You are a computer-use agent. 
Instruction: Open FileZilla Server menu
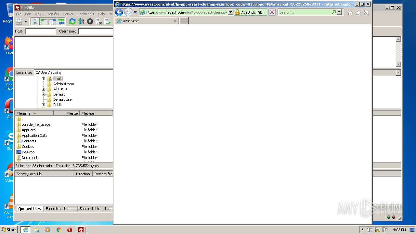pyautogui.click(x=68, y=14)
